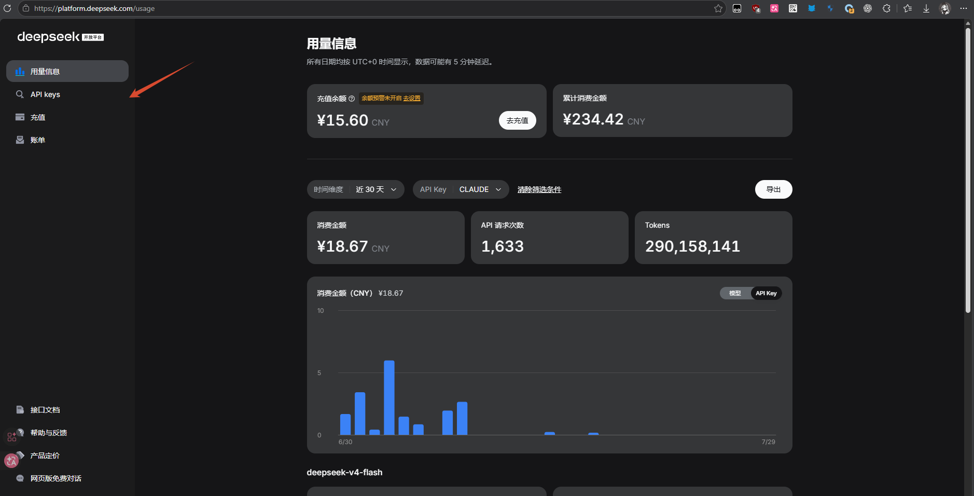The height and width of the screenshot is (496, 974).
Task: Click the 1,633 API request count
Action: pos(503,246)
